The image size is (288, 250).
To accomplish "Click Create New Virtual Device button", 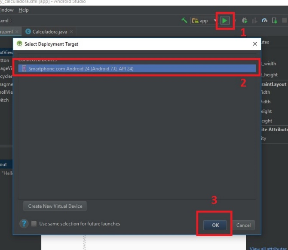I will coord(55,206).
